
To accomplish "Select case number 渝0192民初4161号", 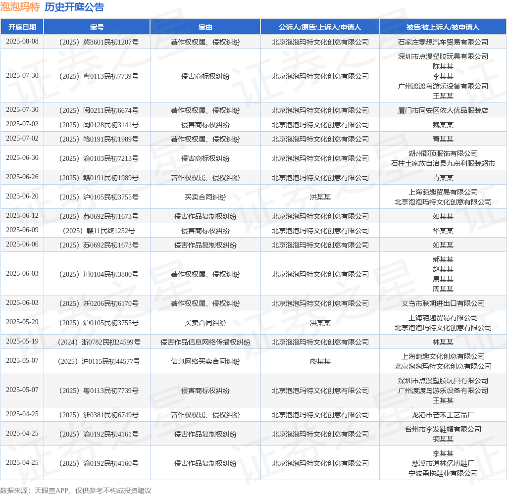I will (99, 434).
